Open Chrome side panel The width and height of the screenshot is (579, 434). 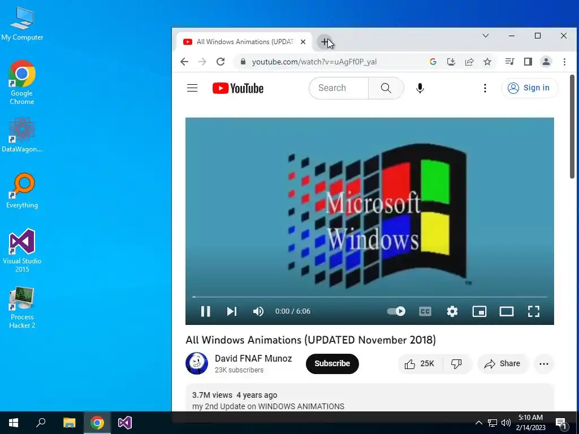(x=528, y=62)
